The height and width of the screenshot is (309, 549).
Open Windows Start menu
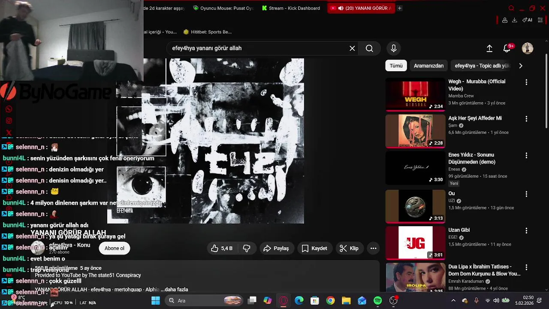pos(155,301)
